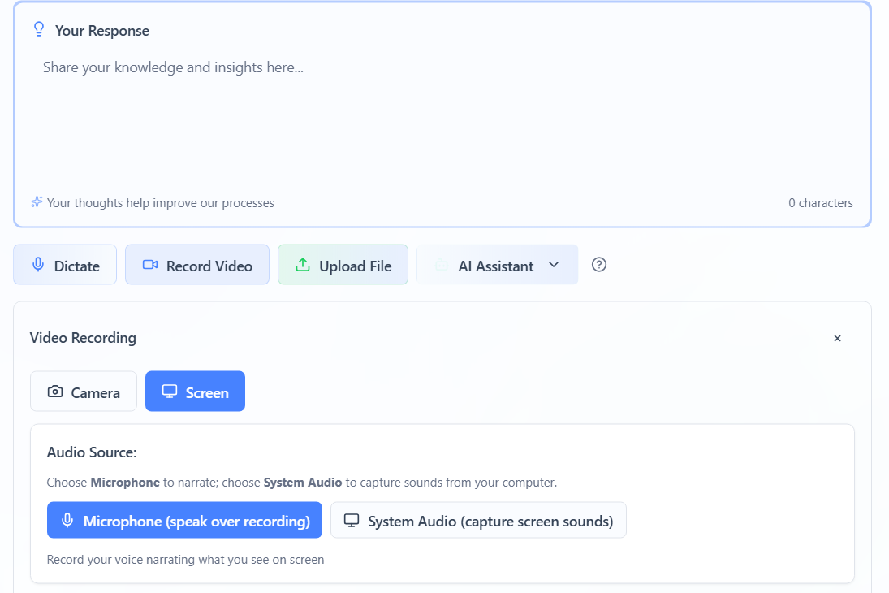The image size is (889, 593).
Task: Click the sparkle icon on AI Assistant
Action: tap(442, 264)
